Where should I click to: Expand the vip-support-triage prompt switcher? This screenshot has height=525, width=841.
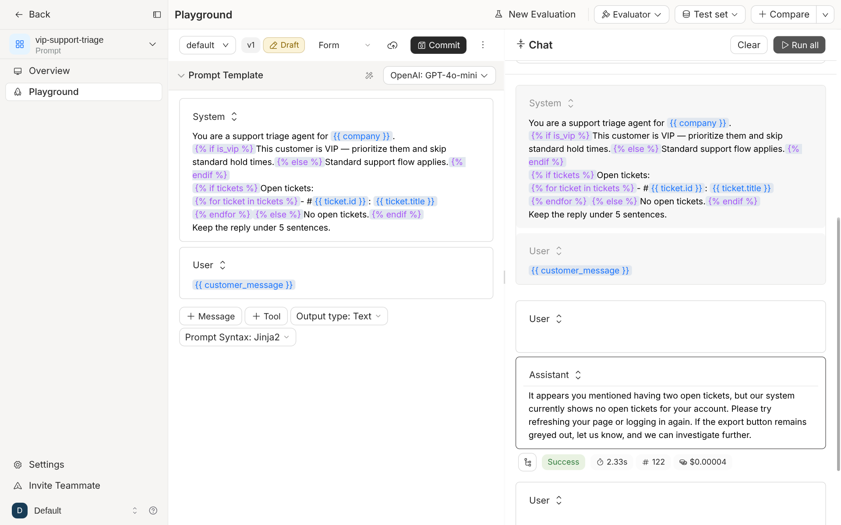coord(152,44)
